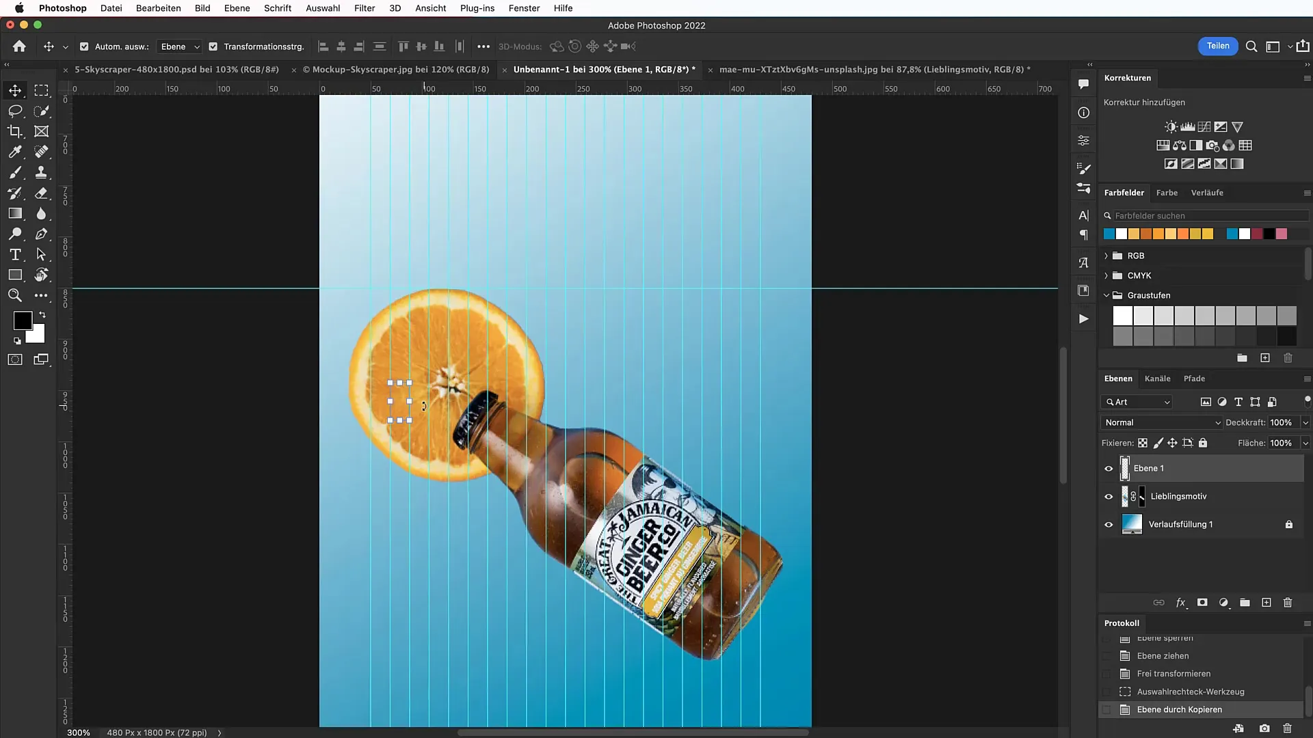This screenshot has height=738, width=1313.
Task: Select the Zoom tool
Action: point(15,295)
